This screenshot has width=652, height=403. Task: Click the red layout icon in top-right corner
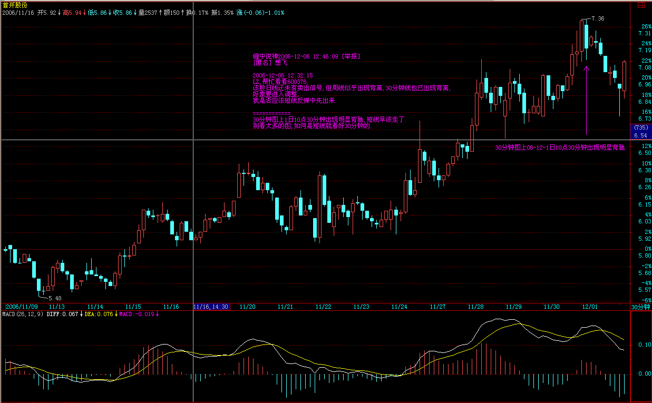click(x=641, y=5)
